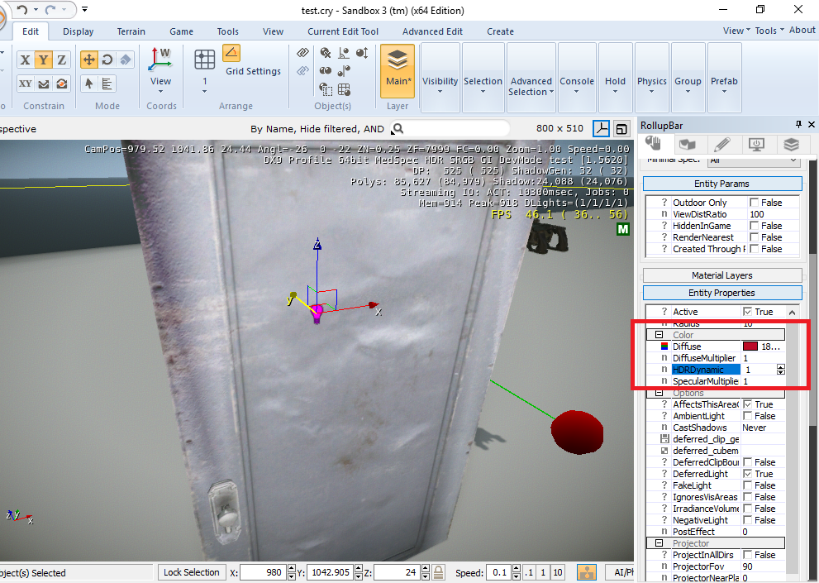Click the Lock Selection button
The height and width of the screenshot is (583, 819).
pos(191,572)
